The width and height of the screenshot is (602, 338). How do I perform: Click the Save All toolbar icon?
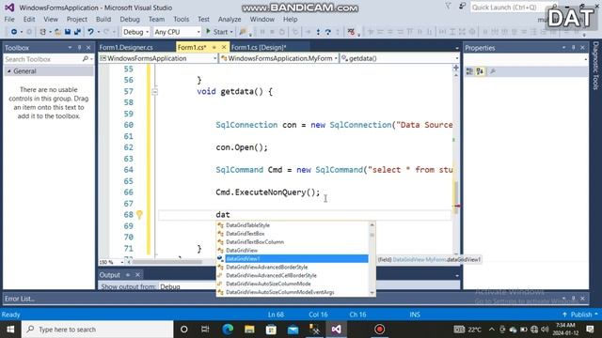pyautogui.click(x=77, y=32)
